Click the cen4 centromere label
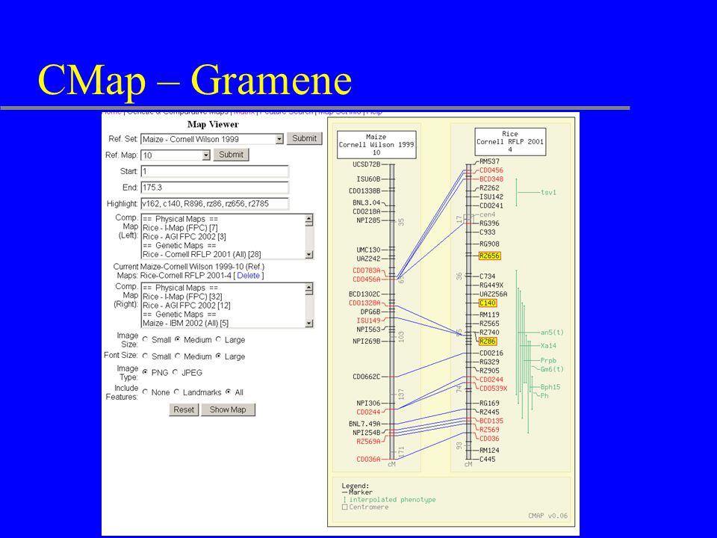 coord(488,214)
